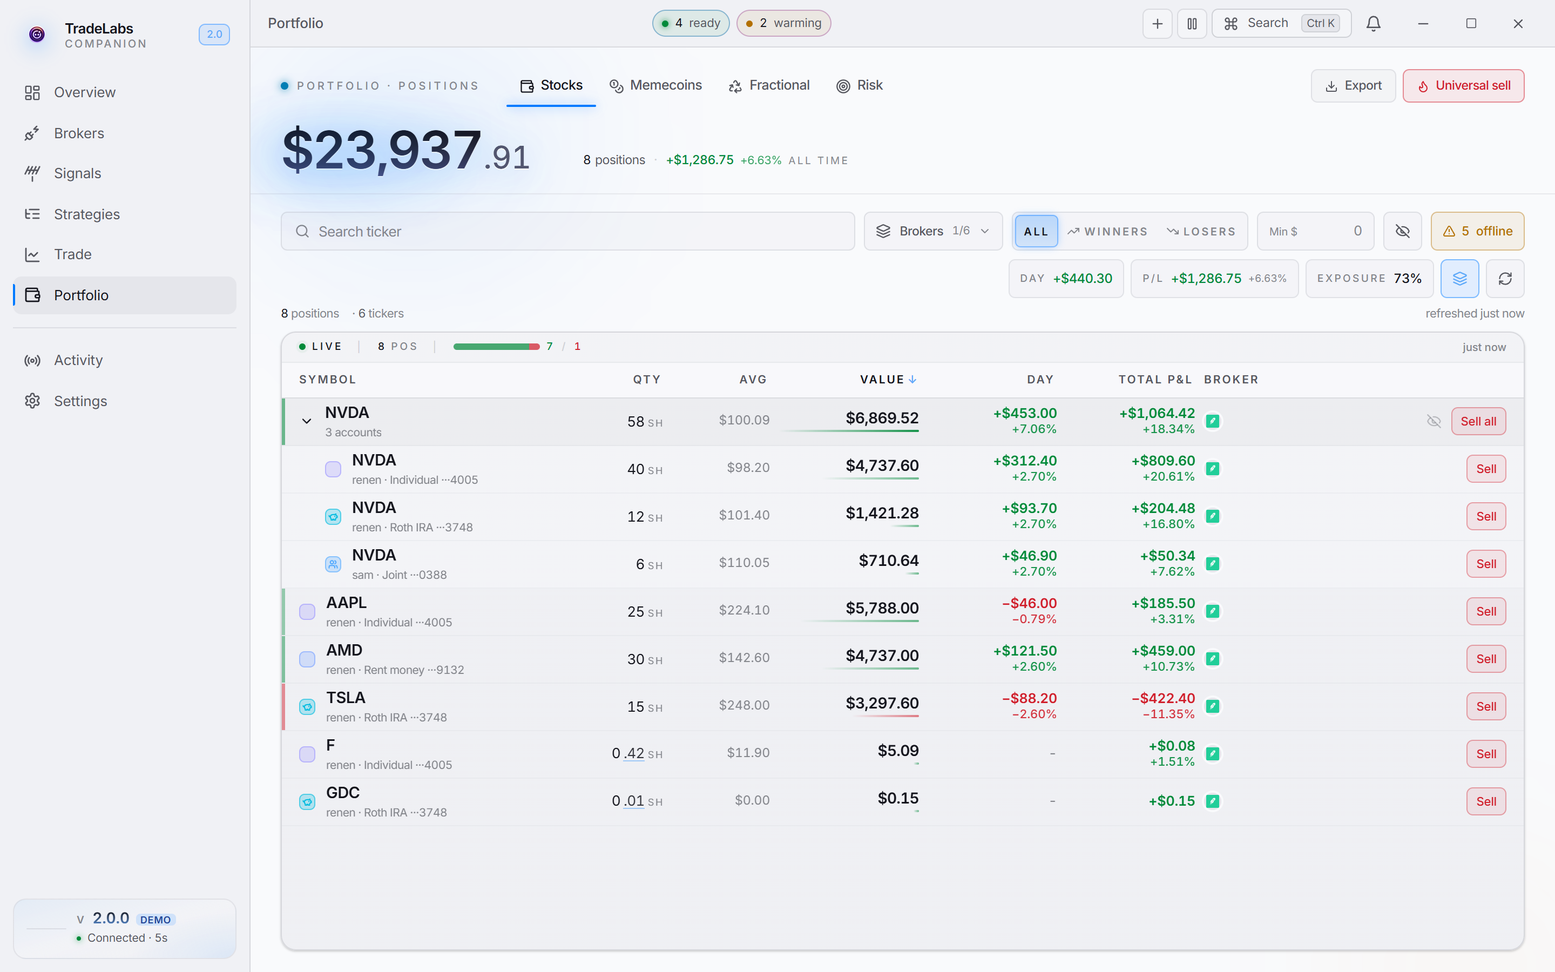Sort by TOTAL P&L column header
This screenshot has width=1555, height=972.
[1155, 380]
